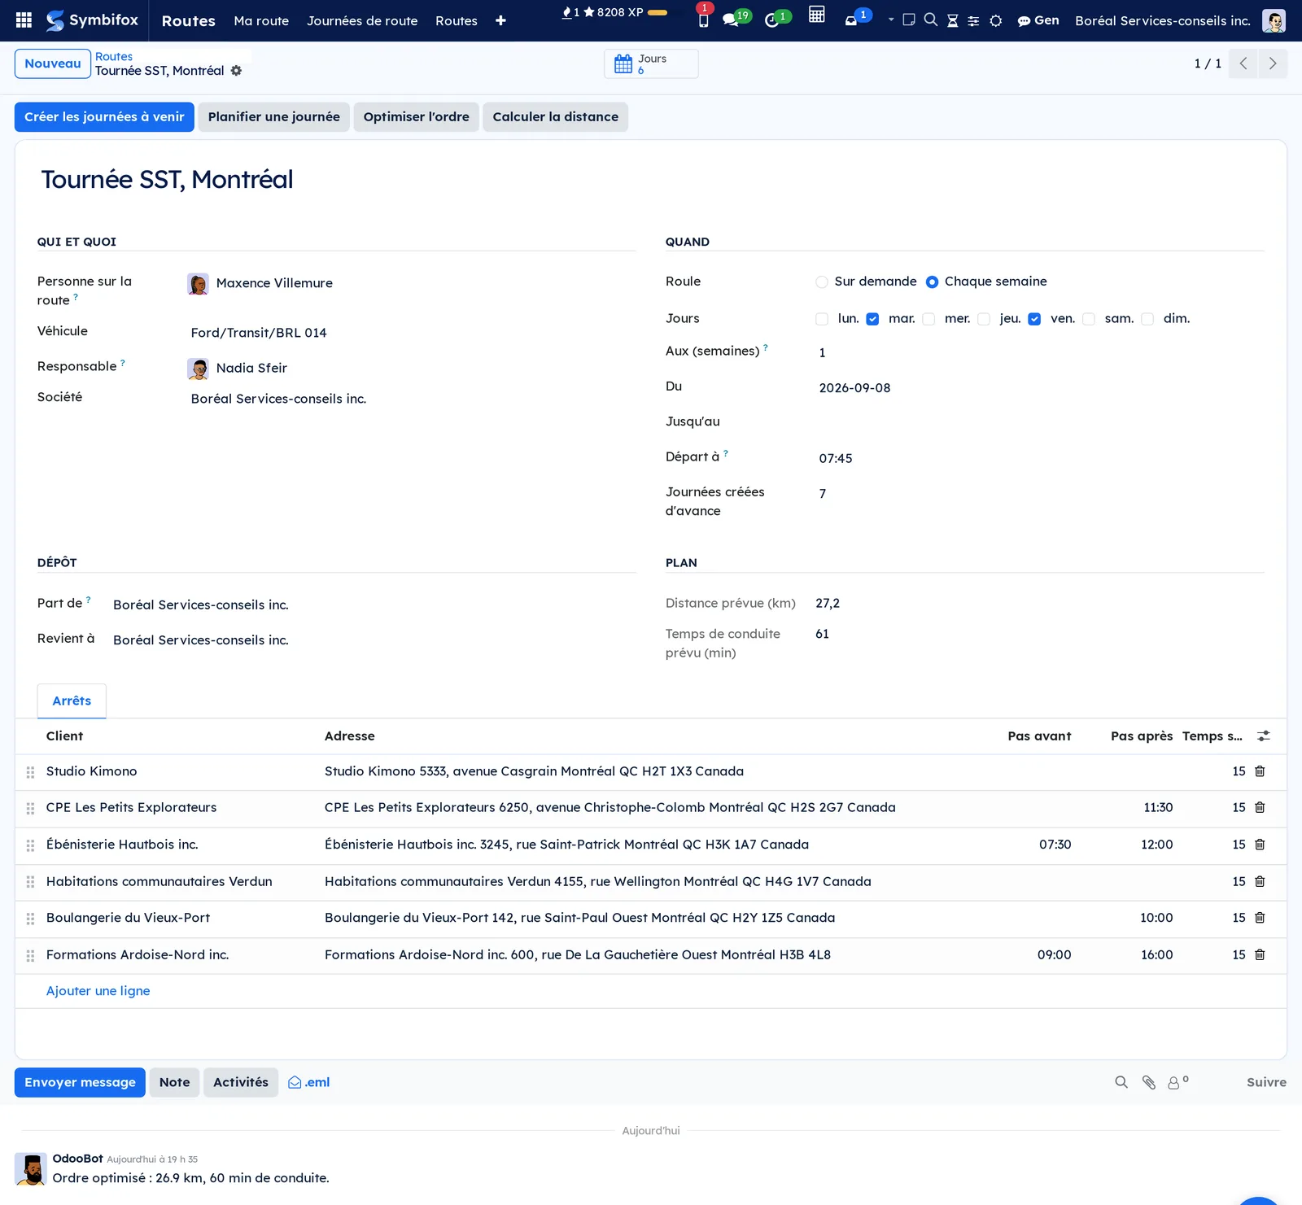Select the Arrêts tab
This screenshot has width=1302, height=1205.
pos(72,701)
